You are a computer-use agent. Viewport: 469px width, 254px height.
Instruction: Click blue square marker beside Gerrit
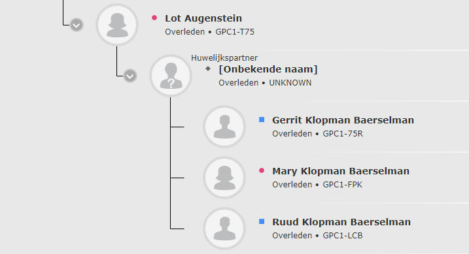click(x=262, y=119)
